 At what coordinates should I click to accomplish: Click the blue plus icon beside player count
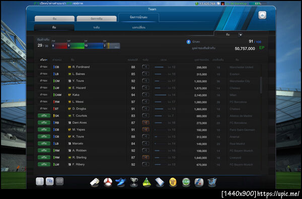(188, 42)
